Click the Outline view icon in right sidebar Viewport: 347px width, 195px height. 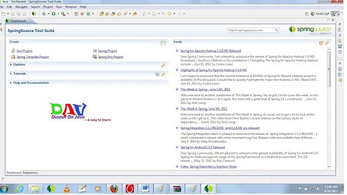tap(340, 75)
